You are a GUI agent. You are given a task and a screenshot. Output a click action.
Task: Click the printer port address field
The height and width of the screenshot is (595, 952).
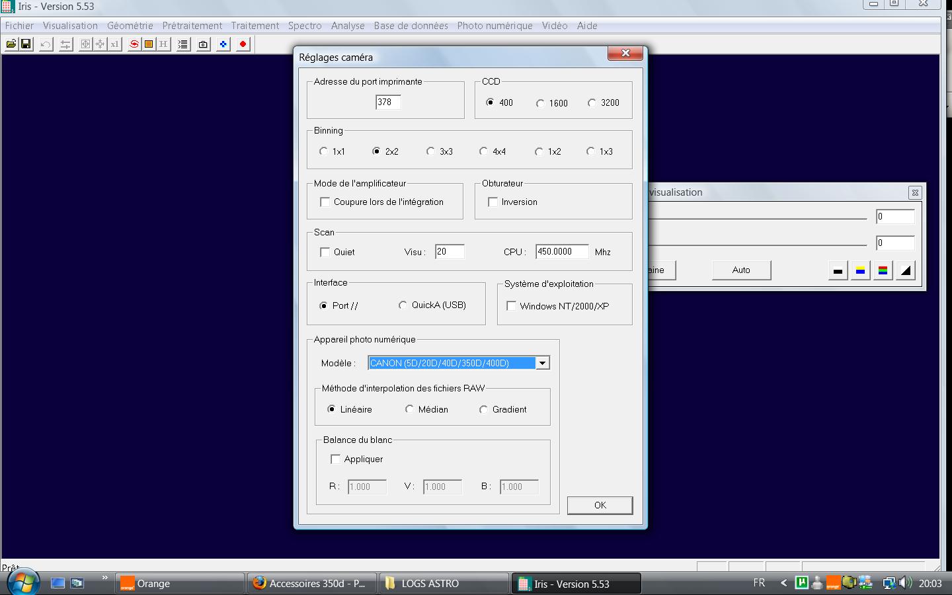[388, 102]
